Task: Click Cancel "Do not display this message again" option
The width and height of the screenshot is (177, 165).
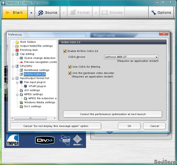Action: point(56,126)
